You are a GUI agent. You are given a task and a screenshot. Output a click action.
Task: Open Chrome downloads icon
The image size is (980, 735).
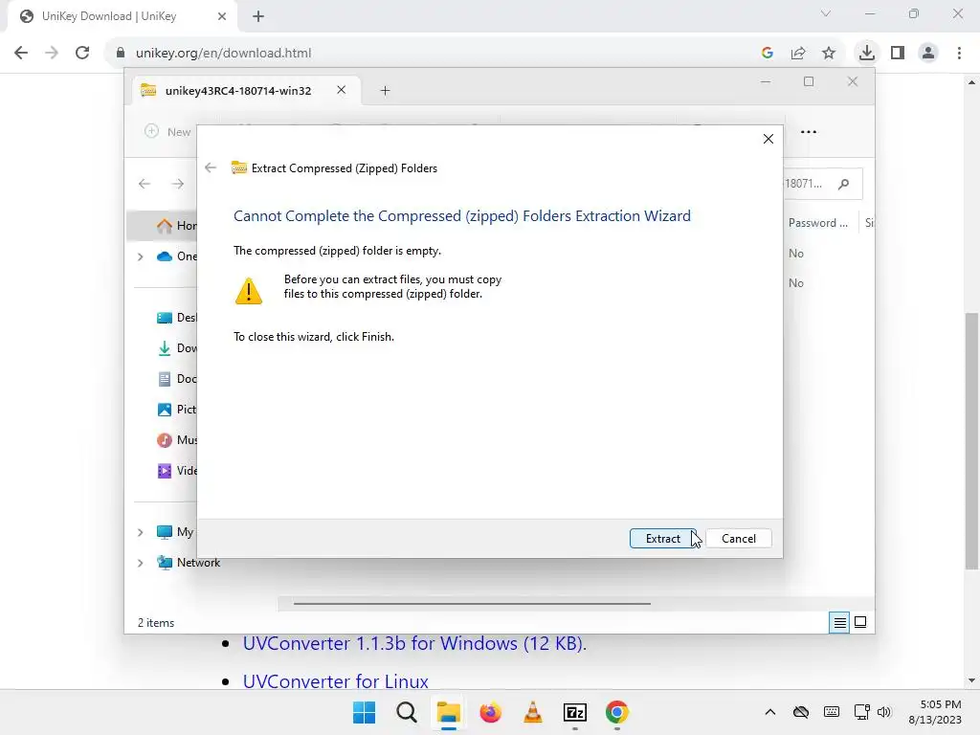[x=867, y=53]
